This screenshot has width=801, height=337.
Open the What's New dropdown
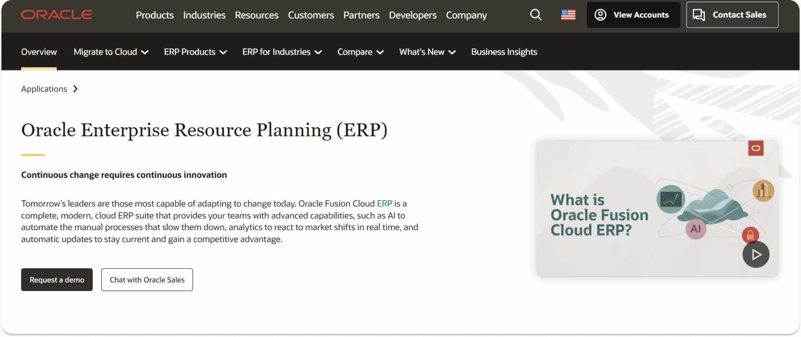(x=427, y=52)
